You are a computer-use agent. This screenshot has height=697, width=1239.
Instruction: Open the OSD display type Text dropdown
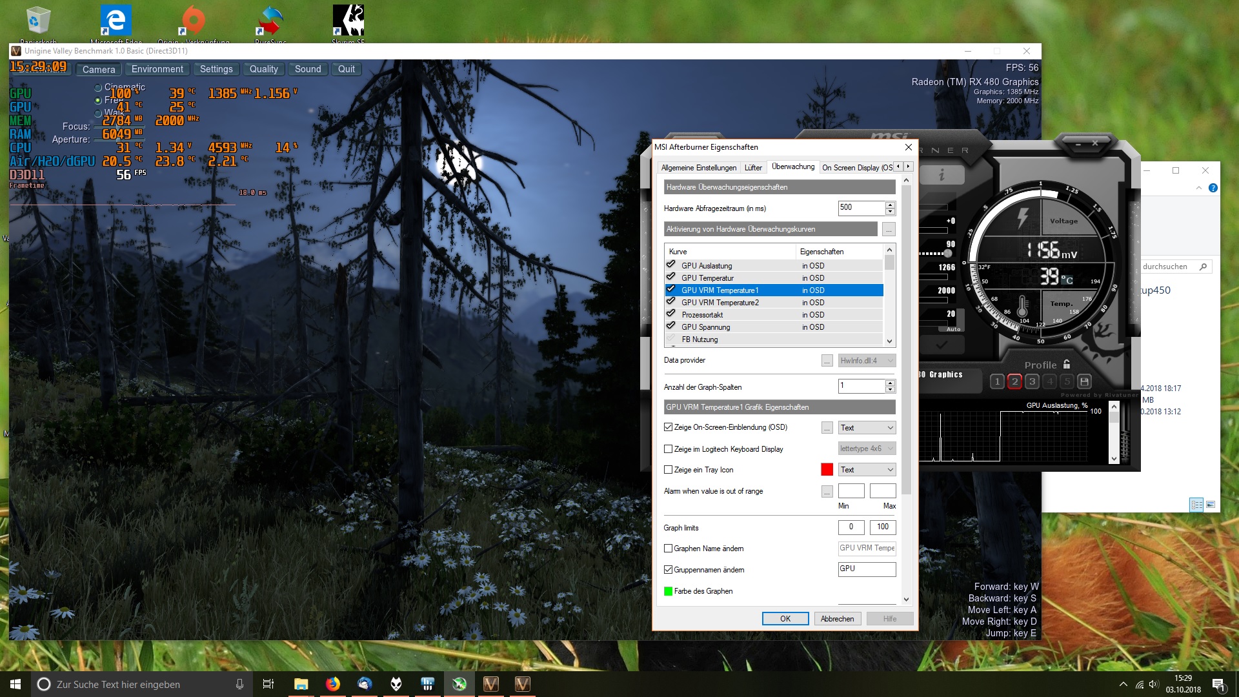pyautogui.click(x=867, y=428)
